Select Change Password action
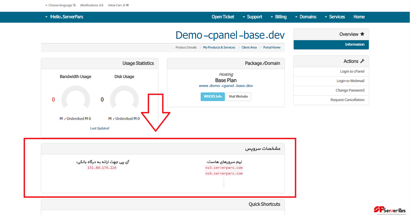This screenshot has height=215, width=410. tap(331, 90)
